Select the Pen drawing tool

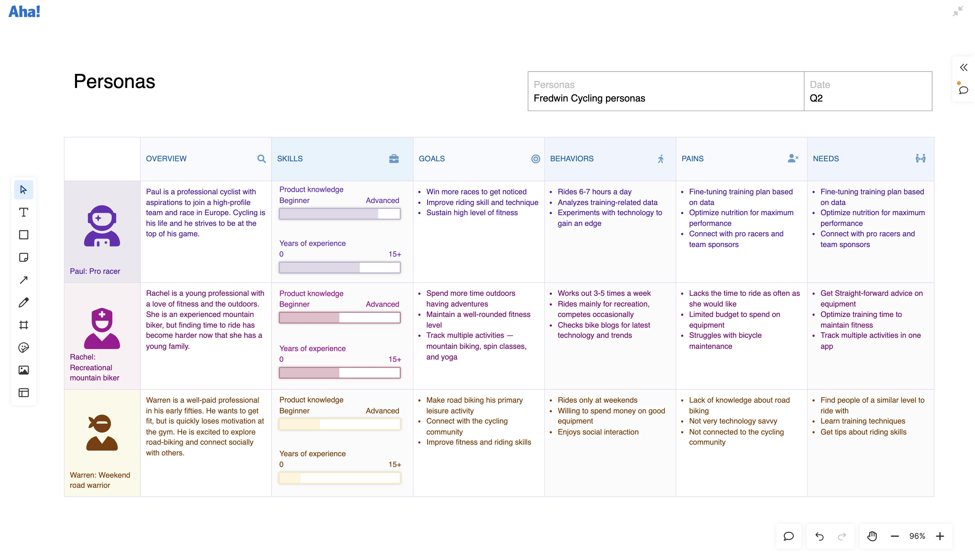(x=24, y=302)
